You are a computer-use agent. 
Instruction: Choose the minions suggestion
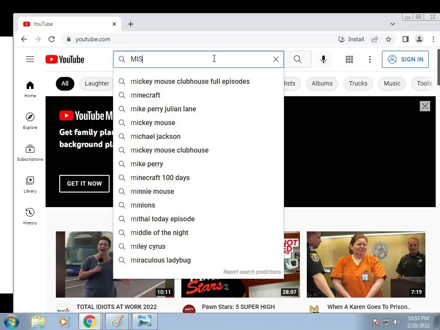[199, 205]
